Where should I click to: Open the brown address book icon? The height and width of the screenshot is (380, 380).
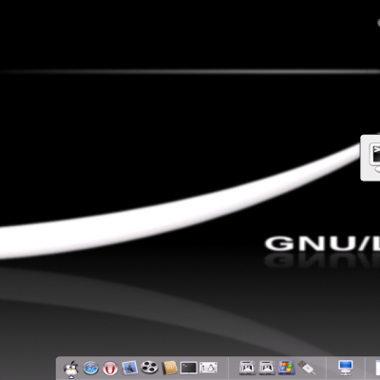pyautogui.click(x=169, y=368)
